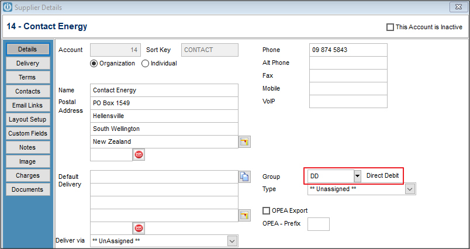Viewport: 470px width, 249px height.
Task: Click the default delivery map lookup icon
Action: [244, 216]
